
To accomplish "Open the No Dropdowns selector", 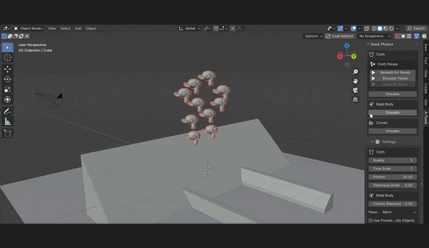I will point(375,36).
